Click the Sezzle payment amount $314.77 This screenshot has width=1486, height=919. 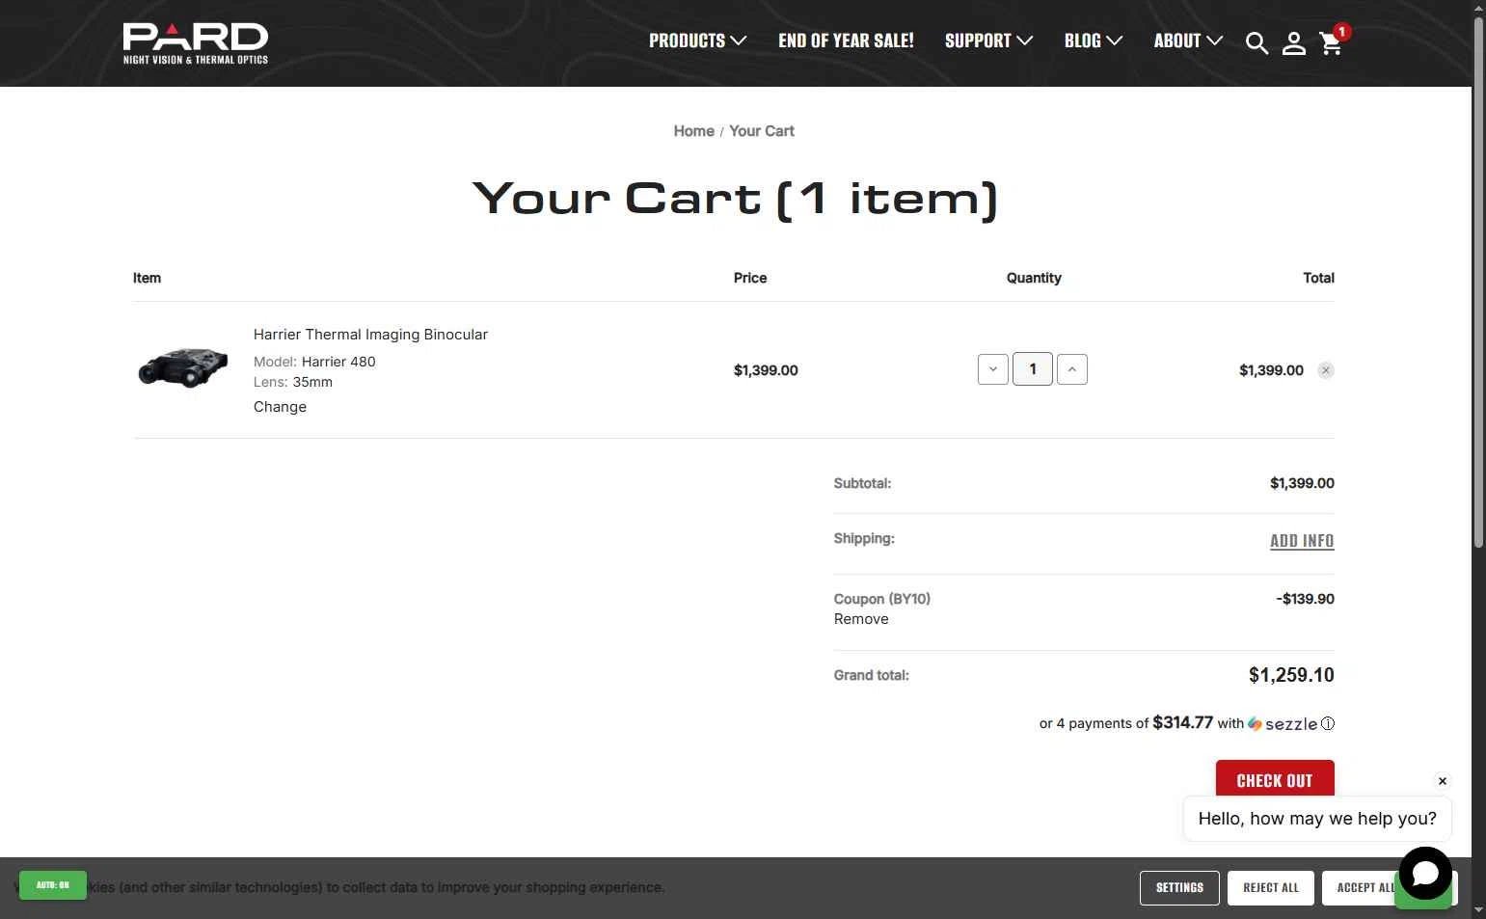pos(1183,722)
